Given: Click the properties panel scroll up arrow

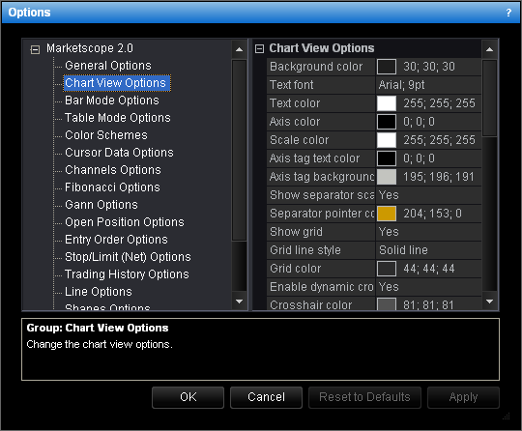Looking at the screenshot, I should click(489, 49).
